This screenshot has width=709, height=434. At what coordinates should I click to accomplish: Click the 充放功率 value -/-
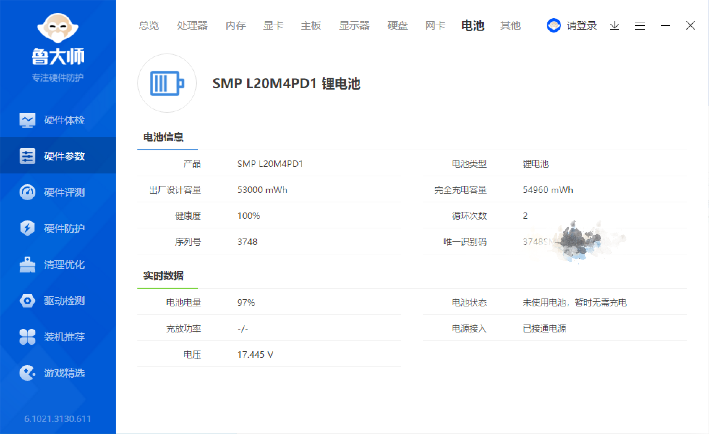coord(243,328)
